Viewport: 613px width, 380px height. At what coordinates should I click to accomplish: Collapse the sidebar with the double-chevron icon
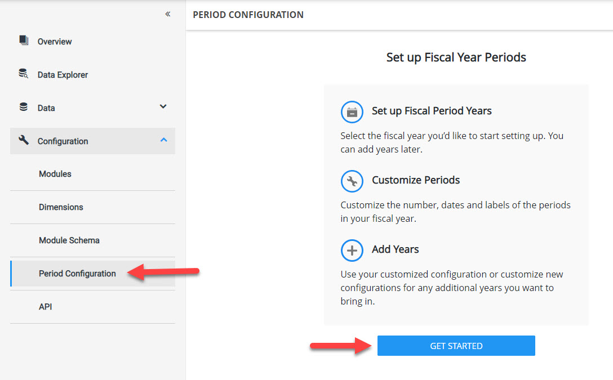pyautogui.click(x=168, y=14)
